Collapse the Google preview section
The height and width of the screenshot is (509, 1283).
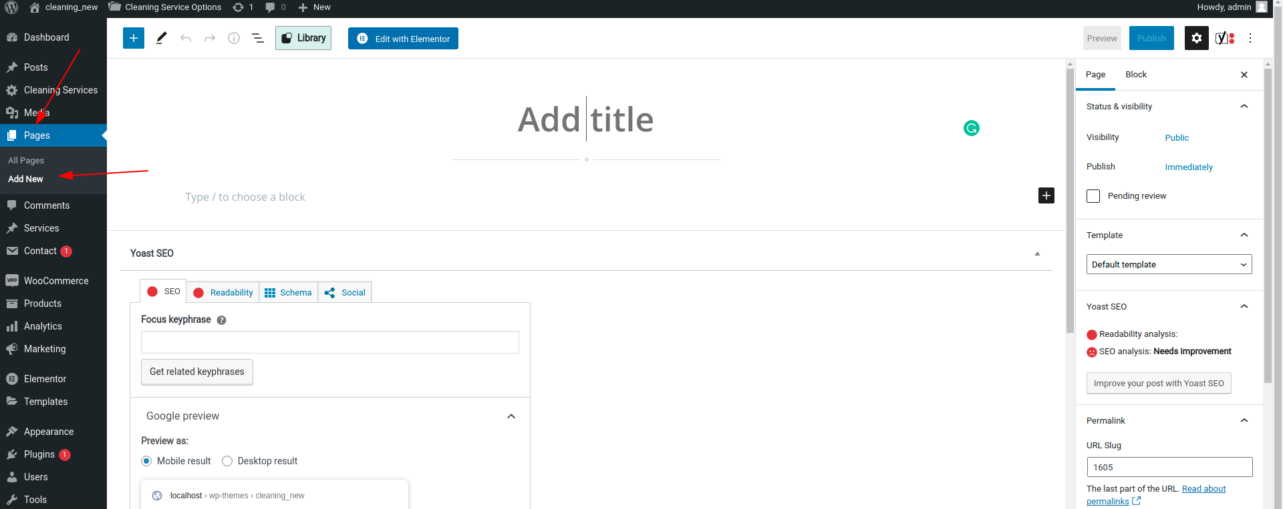511,416
